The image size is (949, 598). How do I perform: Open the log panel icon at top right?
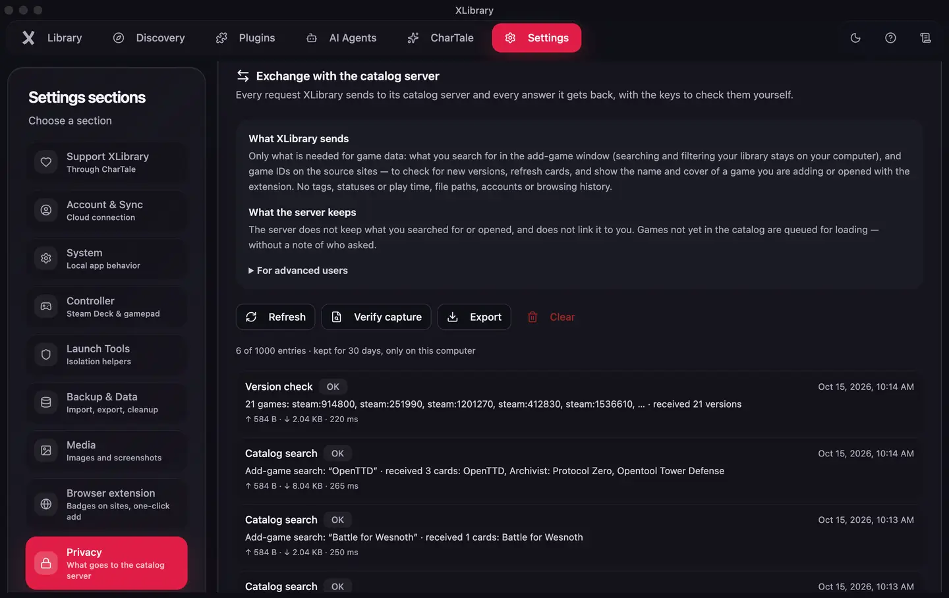(x=925, y=38)
